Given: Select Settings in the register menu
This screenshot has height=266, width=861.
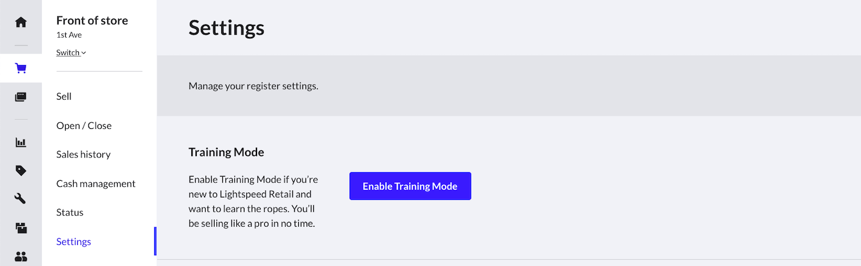Looking at the screenshot, I should click(74, 242).
